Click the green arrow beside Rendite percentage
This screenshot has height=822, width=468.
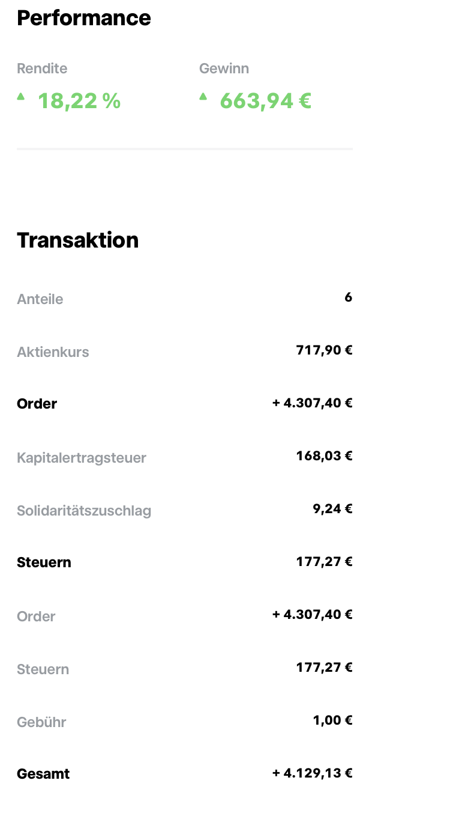coord(21,96)
